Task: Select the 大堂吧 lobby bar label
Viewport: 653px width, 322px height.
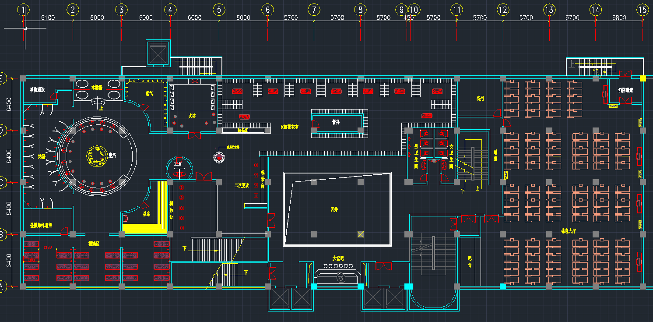Action: [338, 258]
